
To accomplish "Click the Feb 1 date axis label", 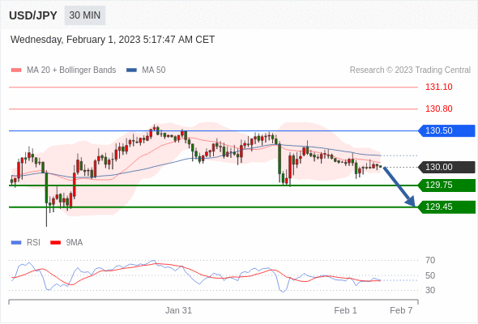I will coord(345,310).
